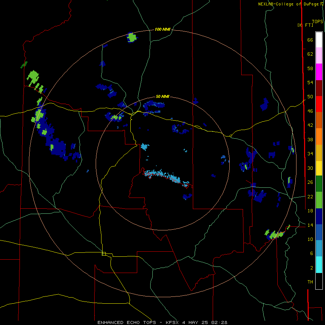Click the legend value 62

point(310,54)
